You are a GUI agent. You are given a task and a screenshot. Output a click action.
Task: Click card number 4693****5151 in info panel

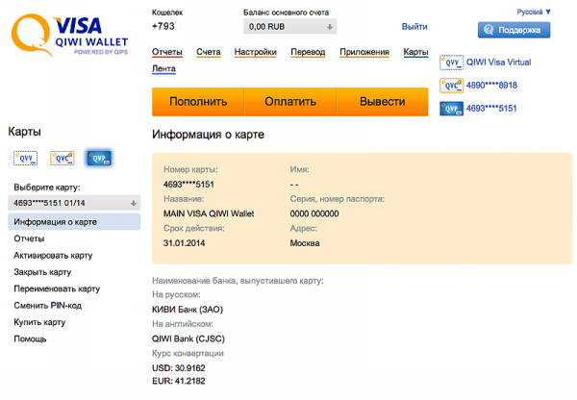click(188, 185)
